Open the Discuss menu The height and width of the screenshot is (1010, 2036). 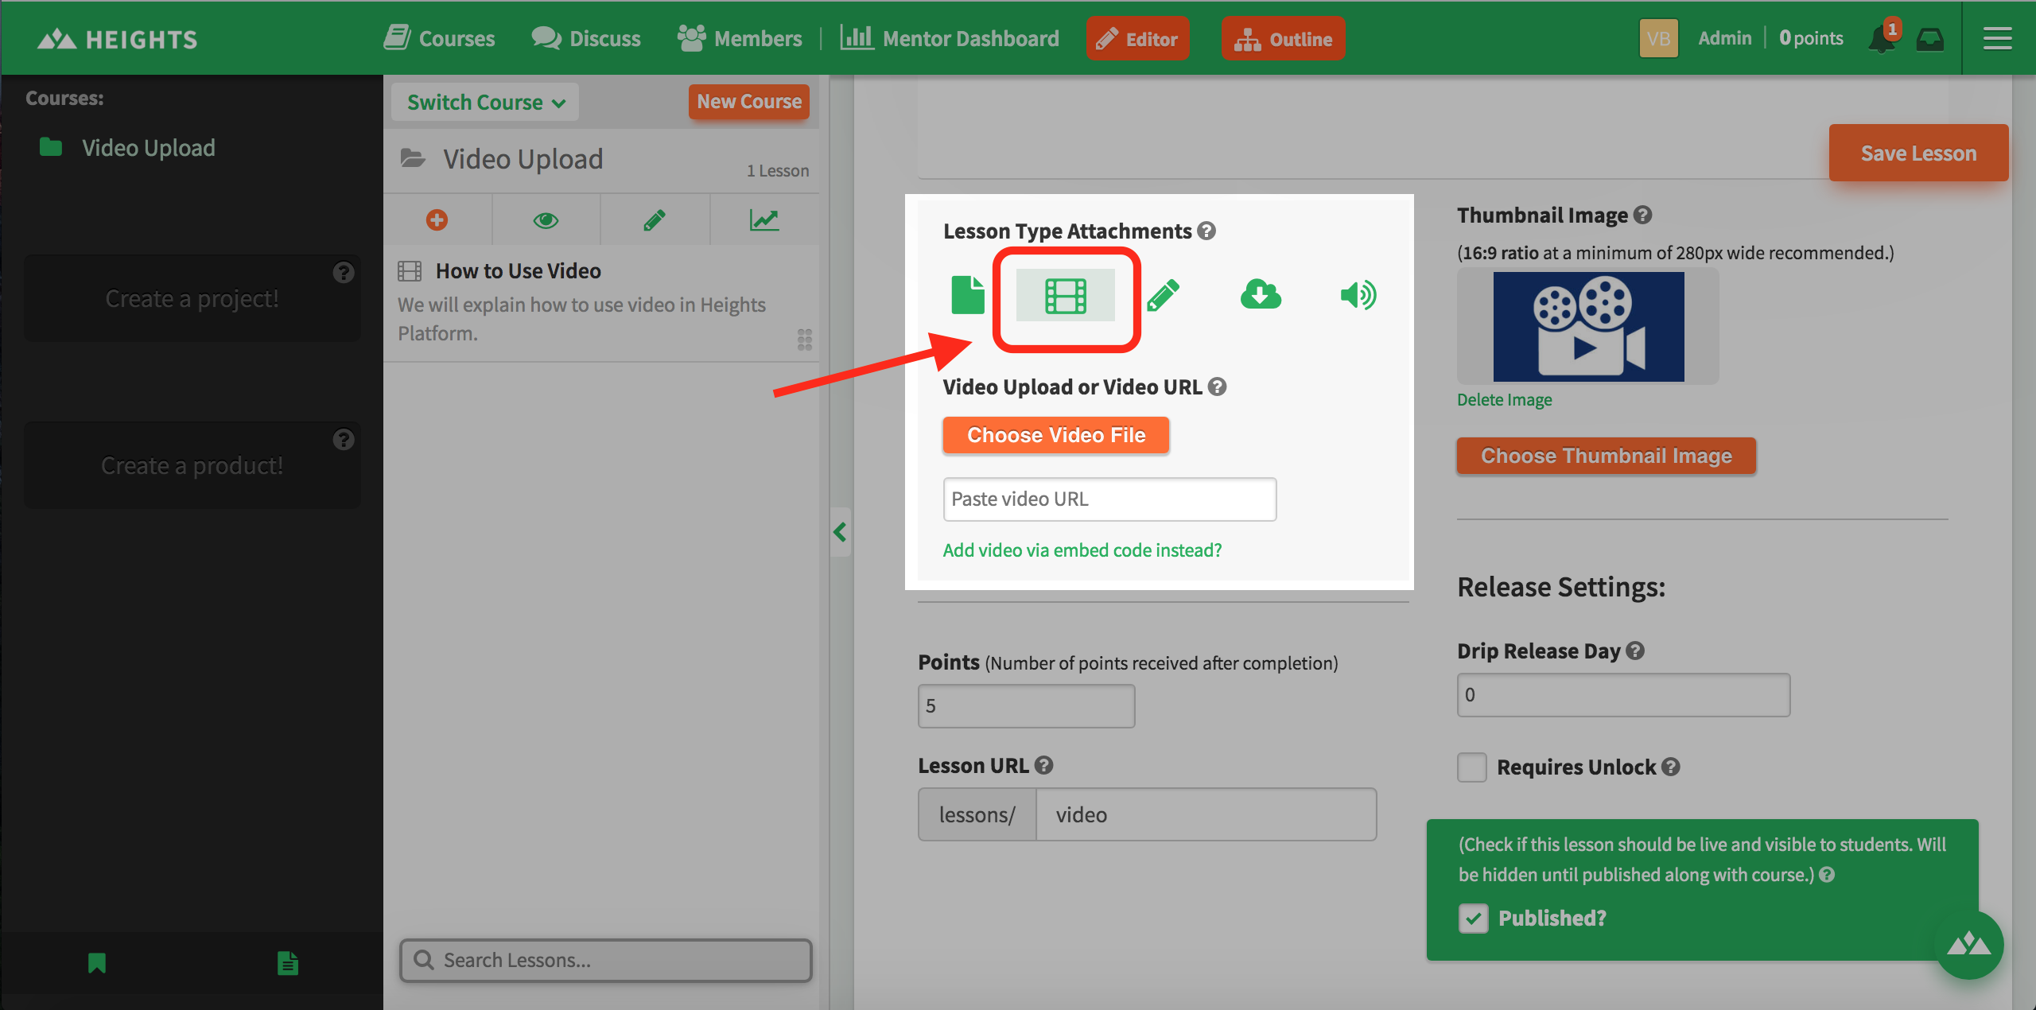[x=586, y=38]
